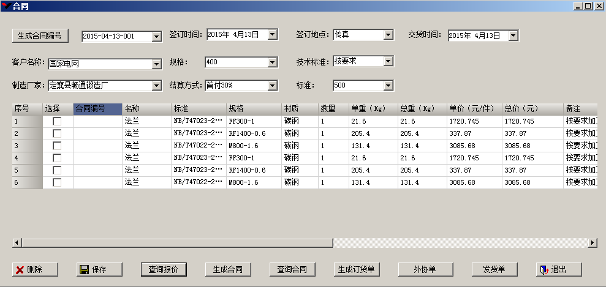Click the 合同编号 column header
This screenshot has width=606, height=287.
[x=97, y=109]
